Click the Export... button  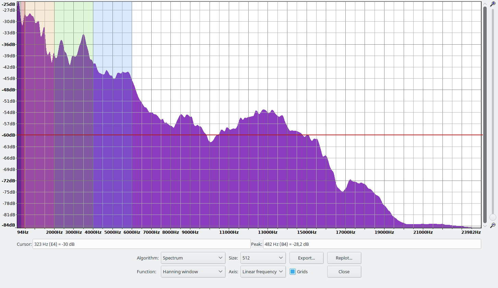pyautogui.click(x=306, y=258)
